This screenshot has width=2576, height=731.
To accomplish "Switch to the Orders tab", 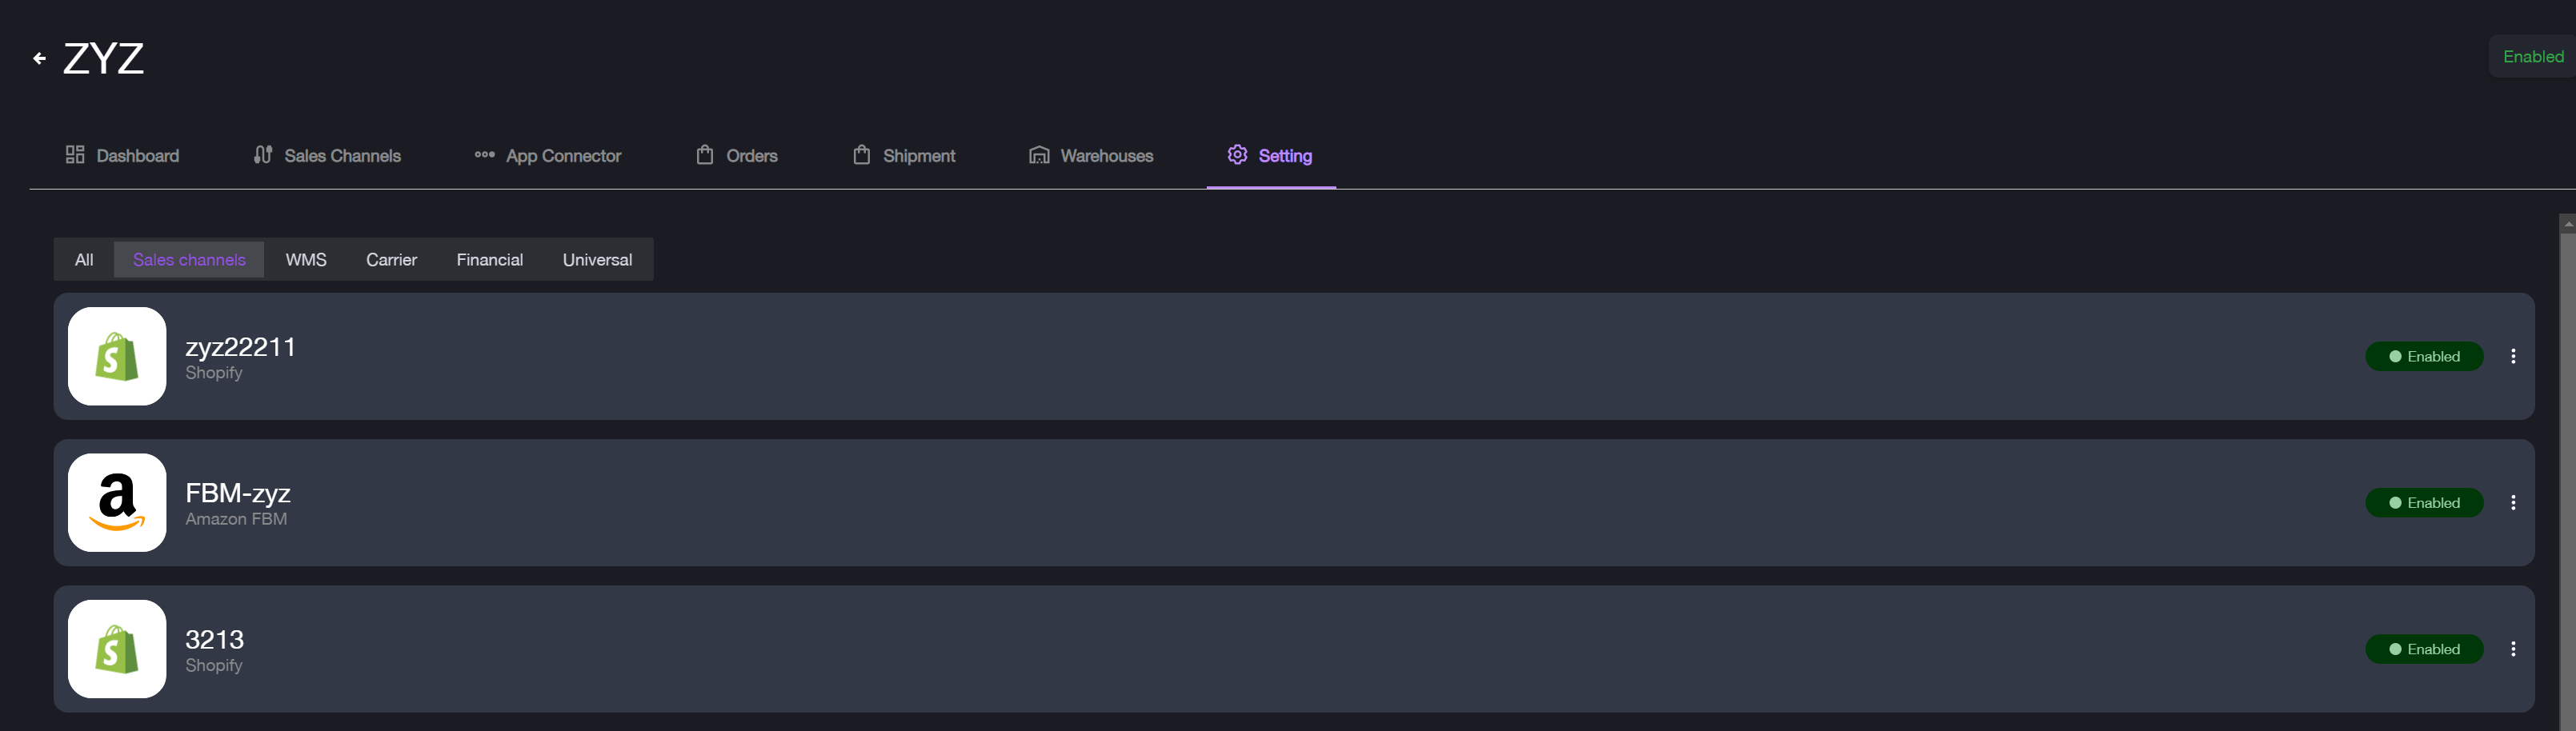I will click(737, 156).
